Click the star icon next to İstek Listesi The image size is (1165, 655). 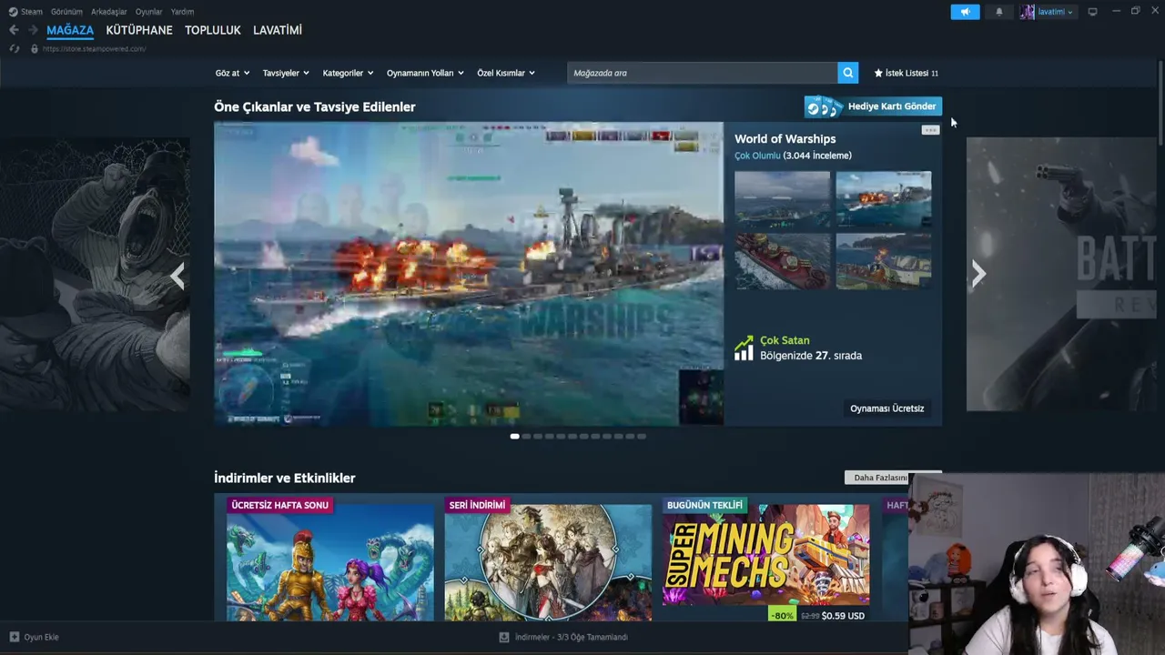coord(878,73)
